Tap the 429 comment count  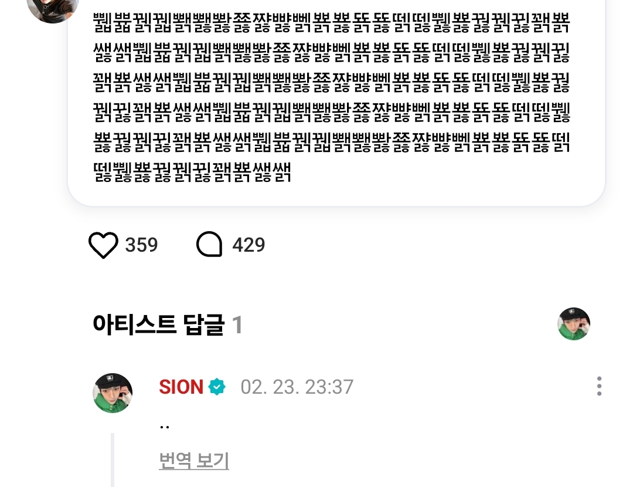[249, 245]
